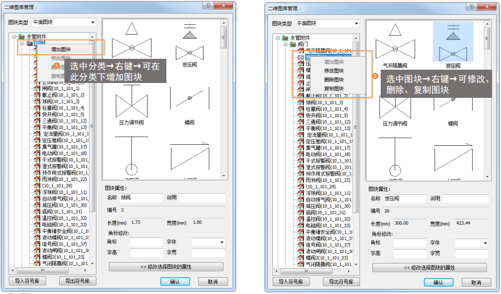The width and height of the screenshot is (501, 294).
Task: Click block icon beside 闸阀(10_1_101_1) left window
Action: click(37, 88)
